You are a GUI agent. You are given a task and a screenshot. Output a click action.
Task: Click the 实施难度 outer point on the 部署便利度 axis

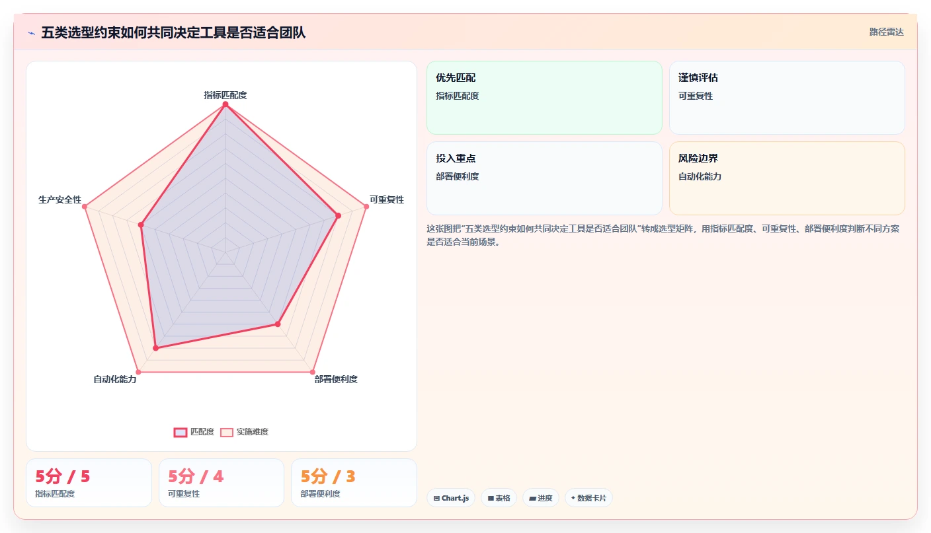pos(313,373)
